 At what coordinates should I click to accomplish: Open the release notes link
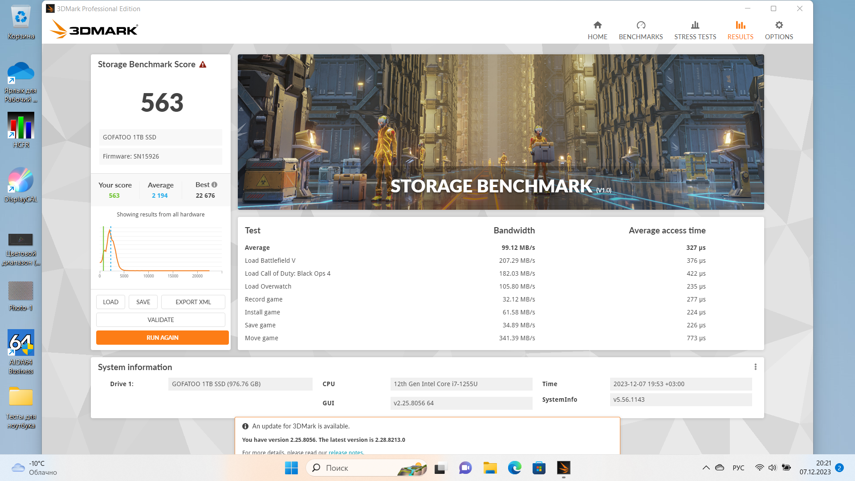coord(345,452)
